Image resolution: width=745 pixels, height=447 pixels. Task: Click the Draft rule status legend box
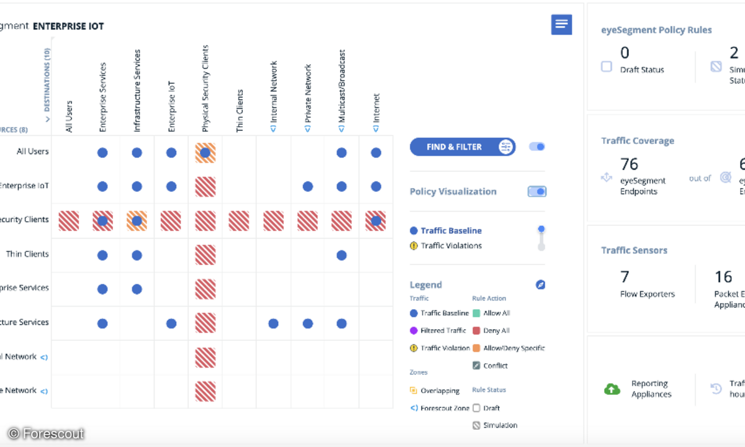pos(476,408)
